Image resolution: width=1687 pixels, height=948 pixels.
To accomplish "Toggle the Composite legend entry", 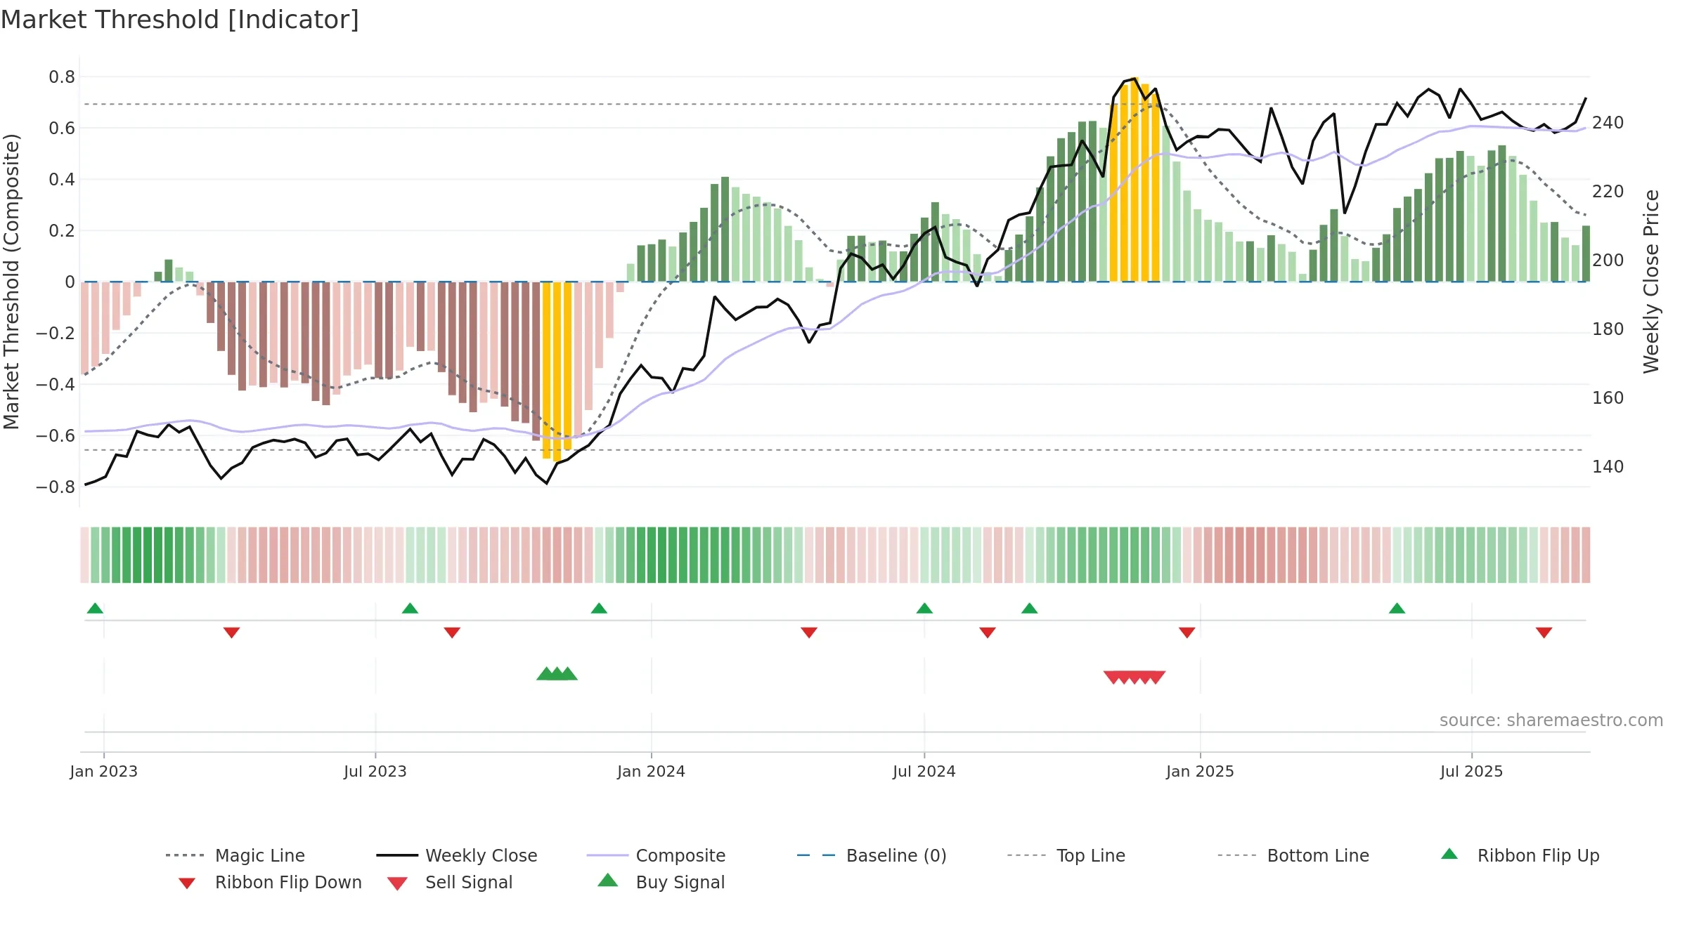I will [656, 855].
